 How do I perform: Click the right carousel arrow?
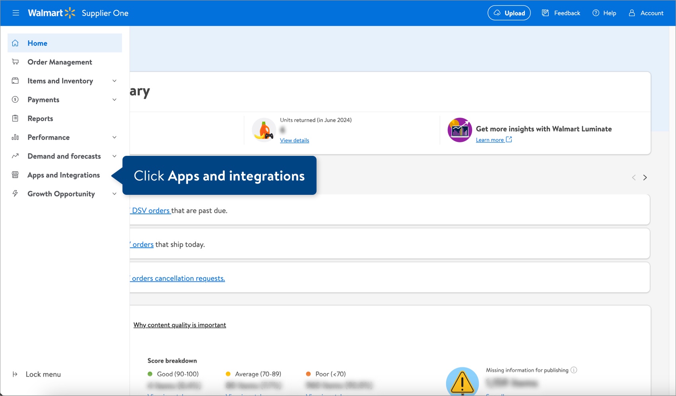[645, 177]
